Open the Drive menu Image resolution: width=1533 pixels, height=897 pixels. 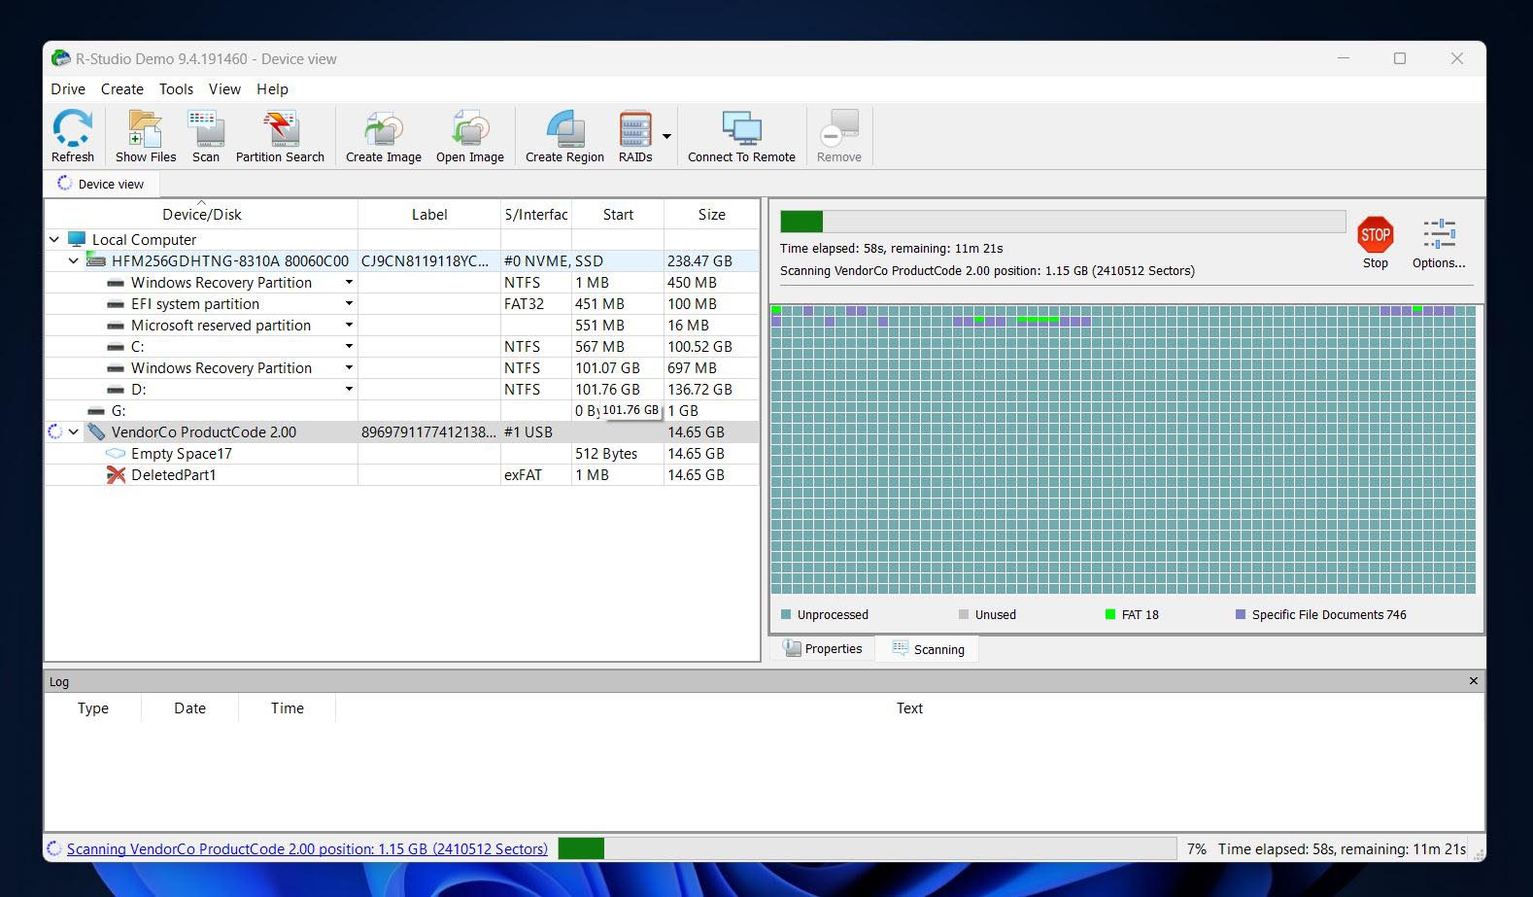[68, 88]
